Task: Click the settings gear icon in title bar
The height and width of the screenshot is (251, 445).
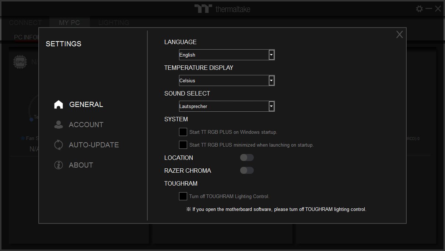Action: [420, 9]
